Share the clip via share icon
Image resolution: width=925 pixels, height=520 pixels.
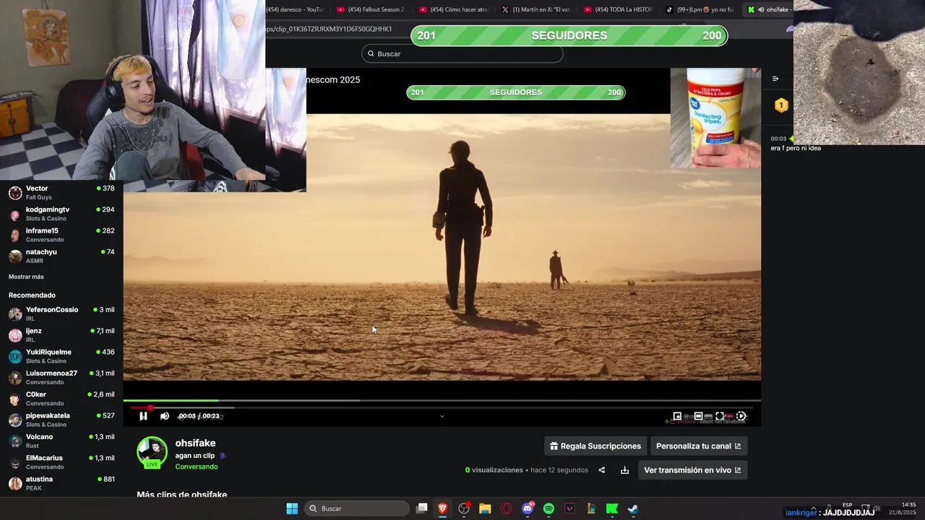tap(601, 470)
